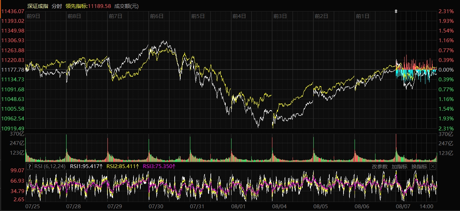Click the 07/30 date on time axis
460x211 pixels.
coord(156,206)
